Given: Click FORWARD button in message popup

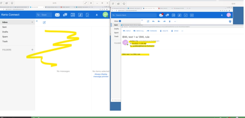Looking at the screenshot, I should [x=152, y=31].
